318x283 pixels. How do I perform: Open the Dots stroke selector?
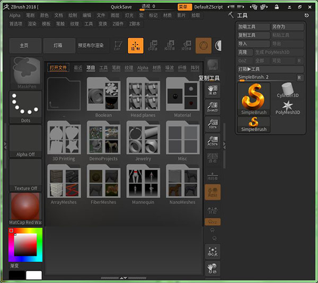point(25,107)
